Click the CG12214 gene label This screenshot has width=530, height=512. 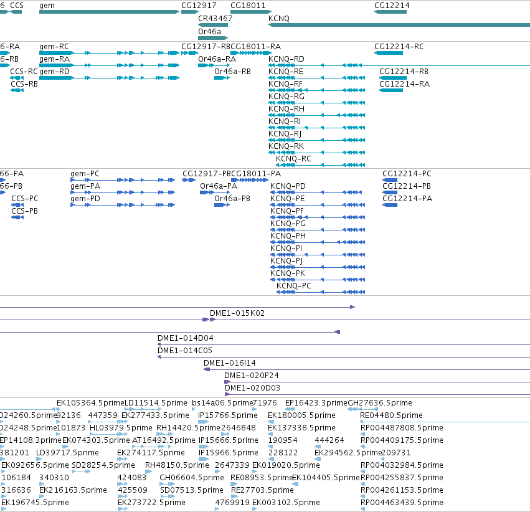pos(392,6)
